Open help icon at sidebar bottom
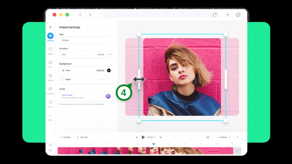This screenshot has width=292, height=164. 50,145
